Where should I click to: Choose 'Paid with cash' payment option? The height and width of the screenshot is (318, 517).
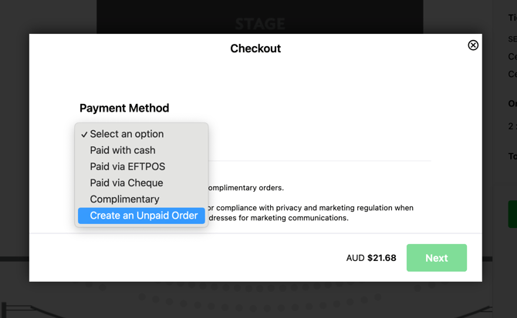[x=123, y=150]
